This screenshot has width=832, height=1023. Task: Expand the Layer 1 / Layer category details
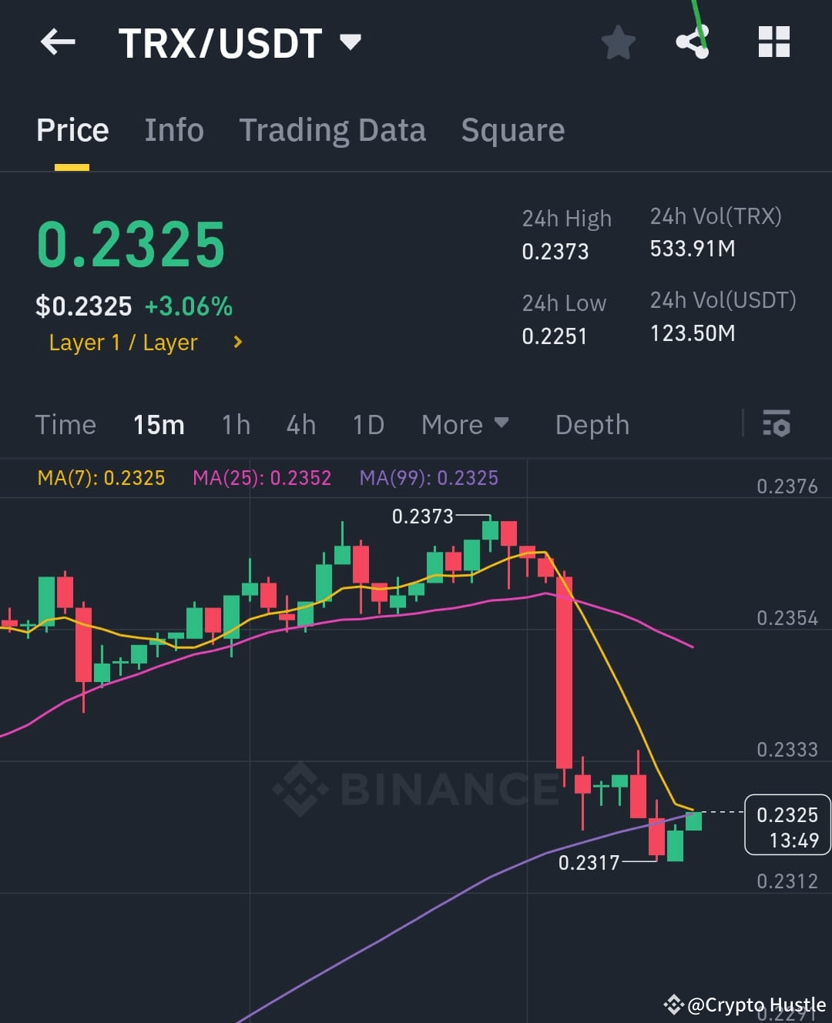pos(143,343)
